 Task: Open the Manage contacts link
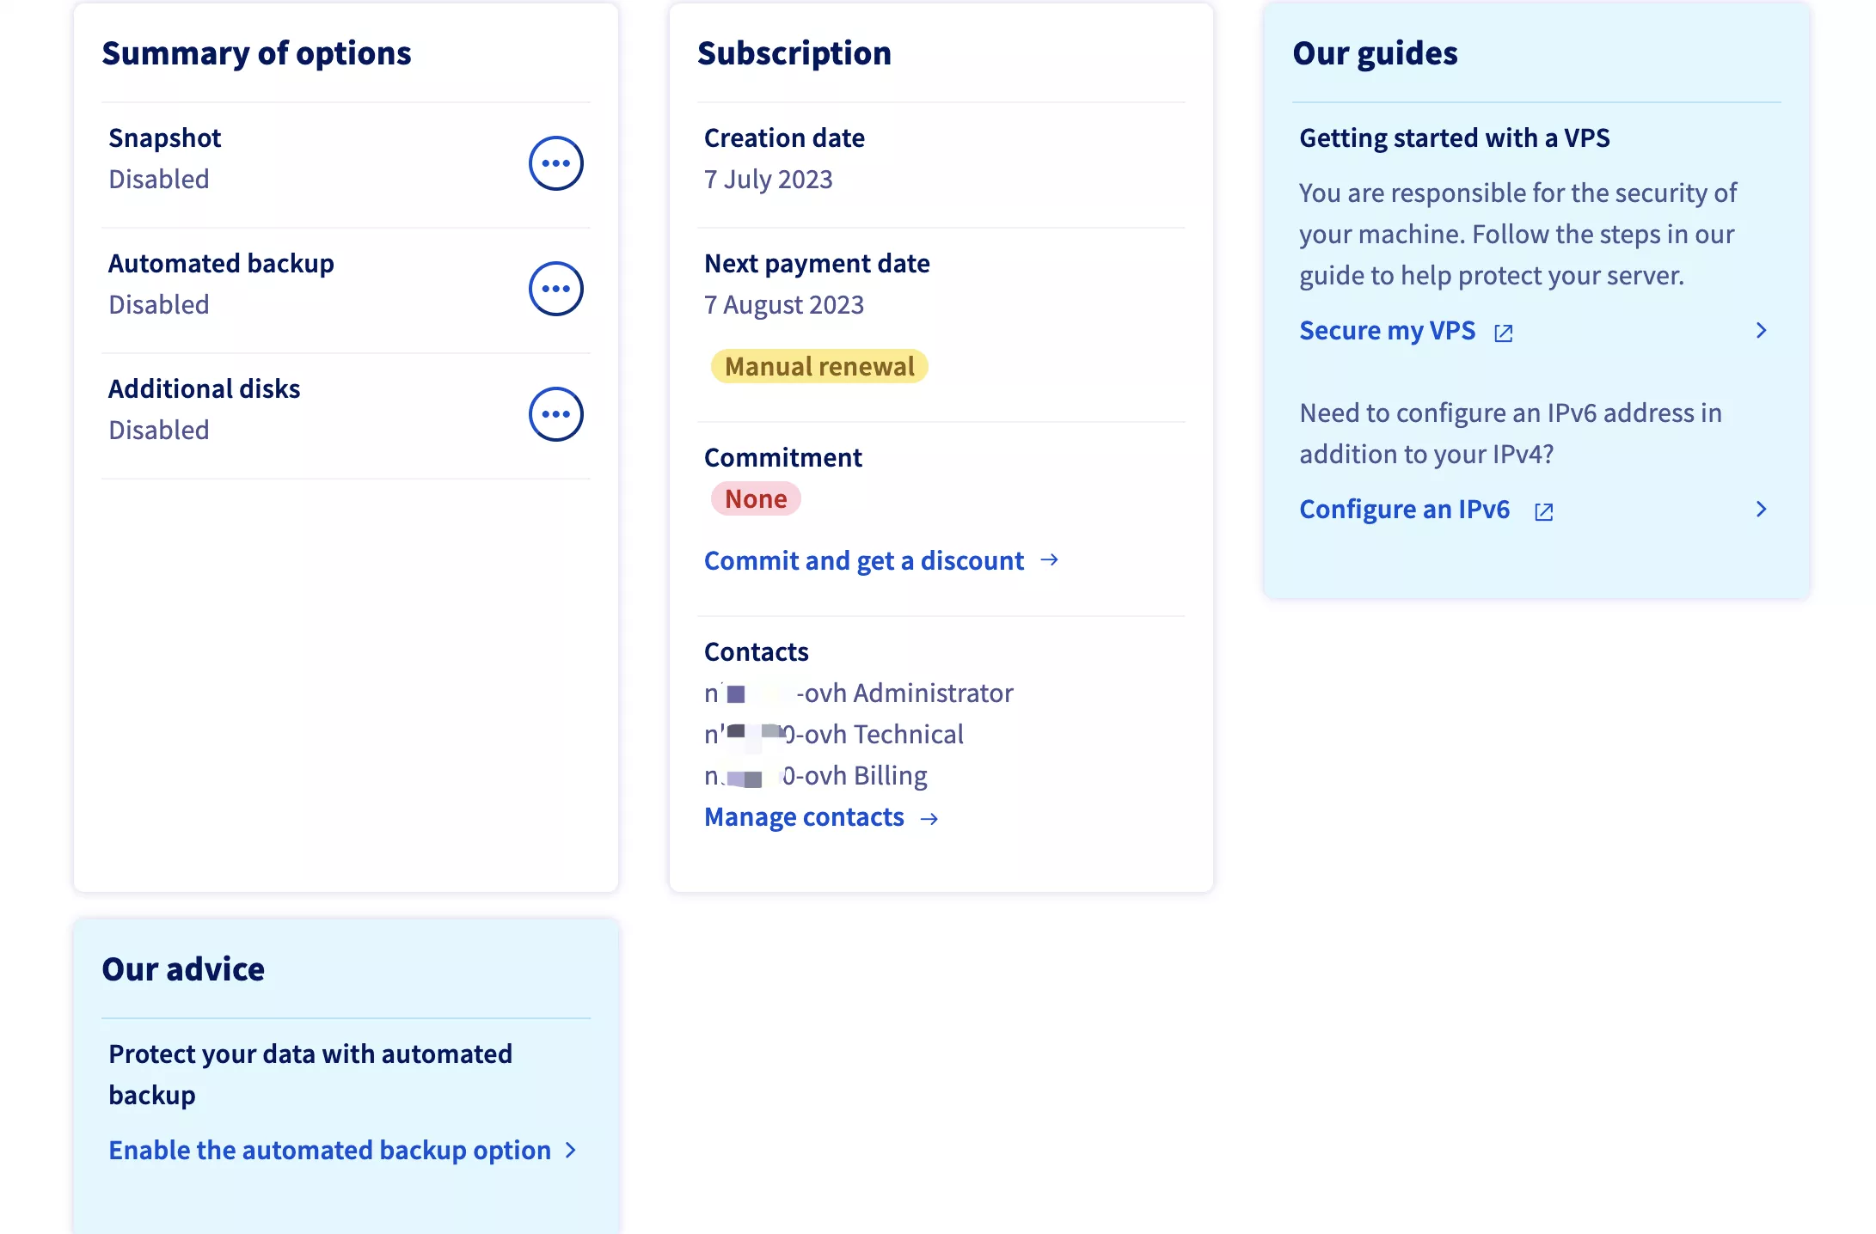[804, 817]
